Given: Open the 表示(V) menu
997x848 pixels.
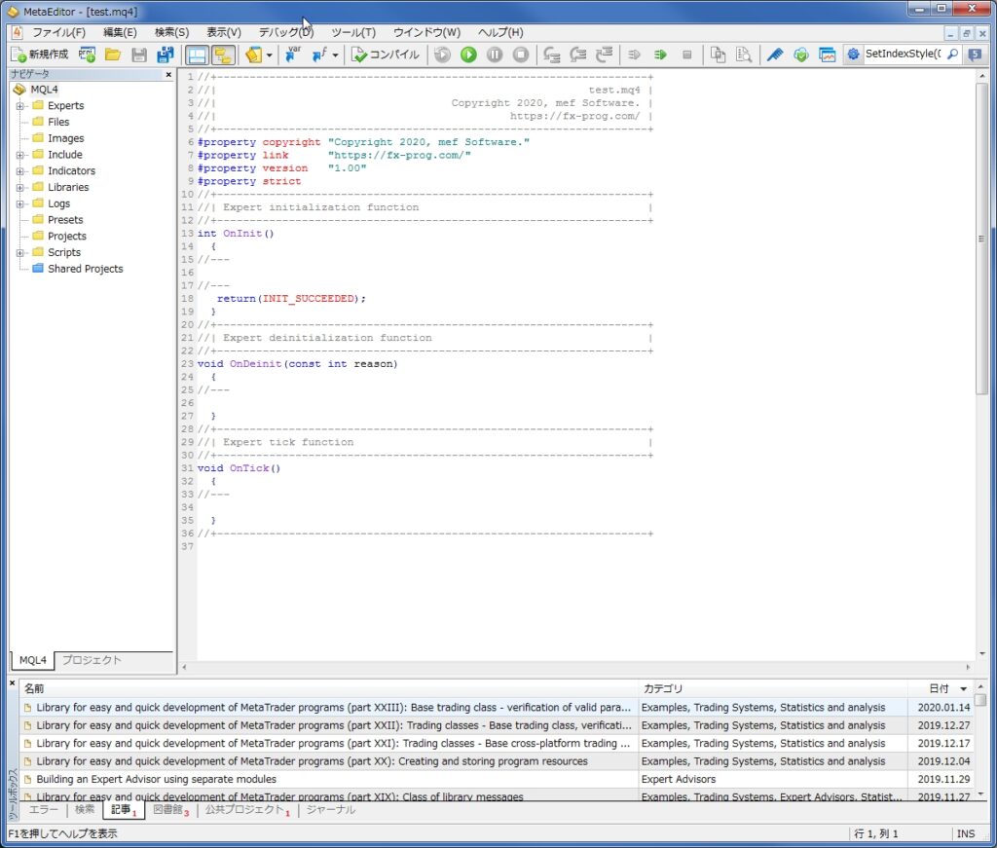Looking at the screenshot, I should (x=224, y=32).
